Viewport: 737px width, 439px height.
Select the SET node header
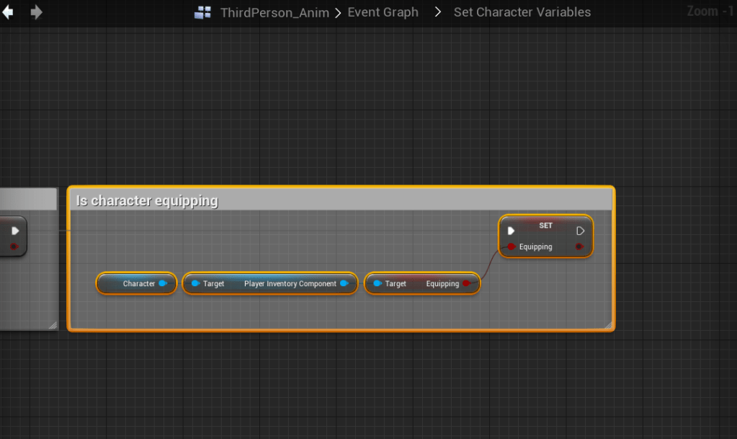[x=545, y=226]
